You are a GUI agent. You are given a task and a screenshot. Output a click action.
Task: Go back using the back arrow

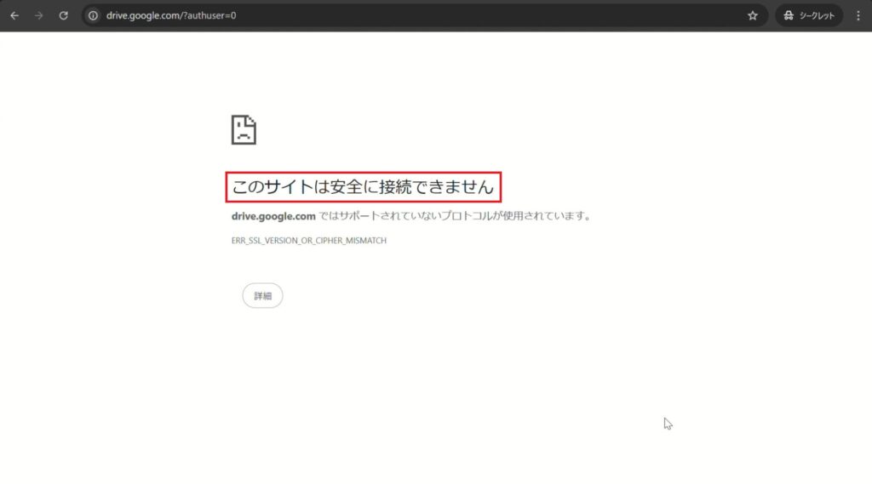14,15
